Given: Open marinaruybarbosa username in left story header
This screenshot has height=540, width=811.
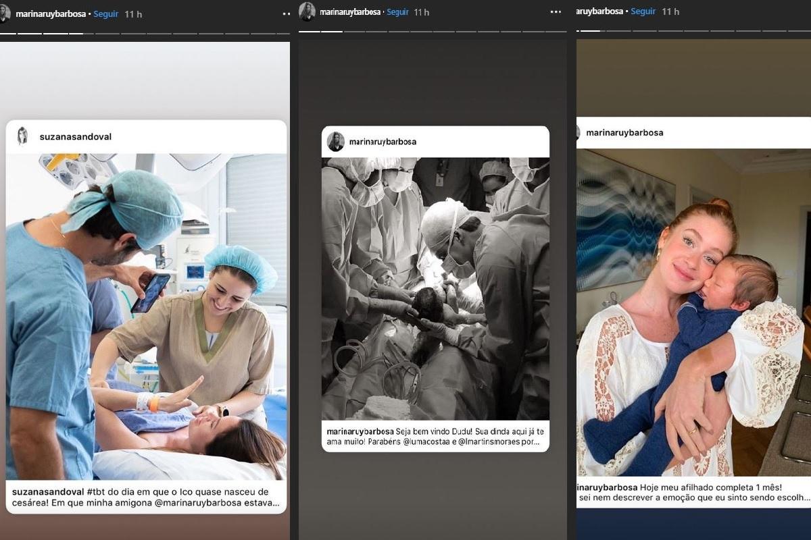Looking at the screenshot, I should tap(51, 13).
